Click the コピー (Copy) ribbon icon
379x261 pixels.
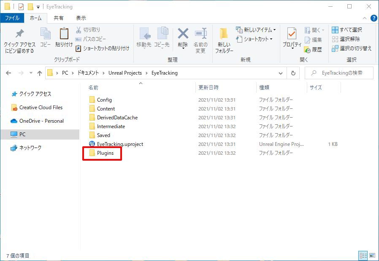pyautogui.click(x=46, y=34)
